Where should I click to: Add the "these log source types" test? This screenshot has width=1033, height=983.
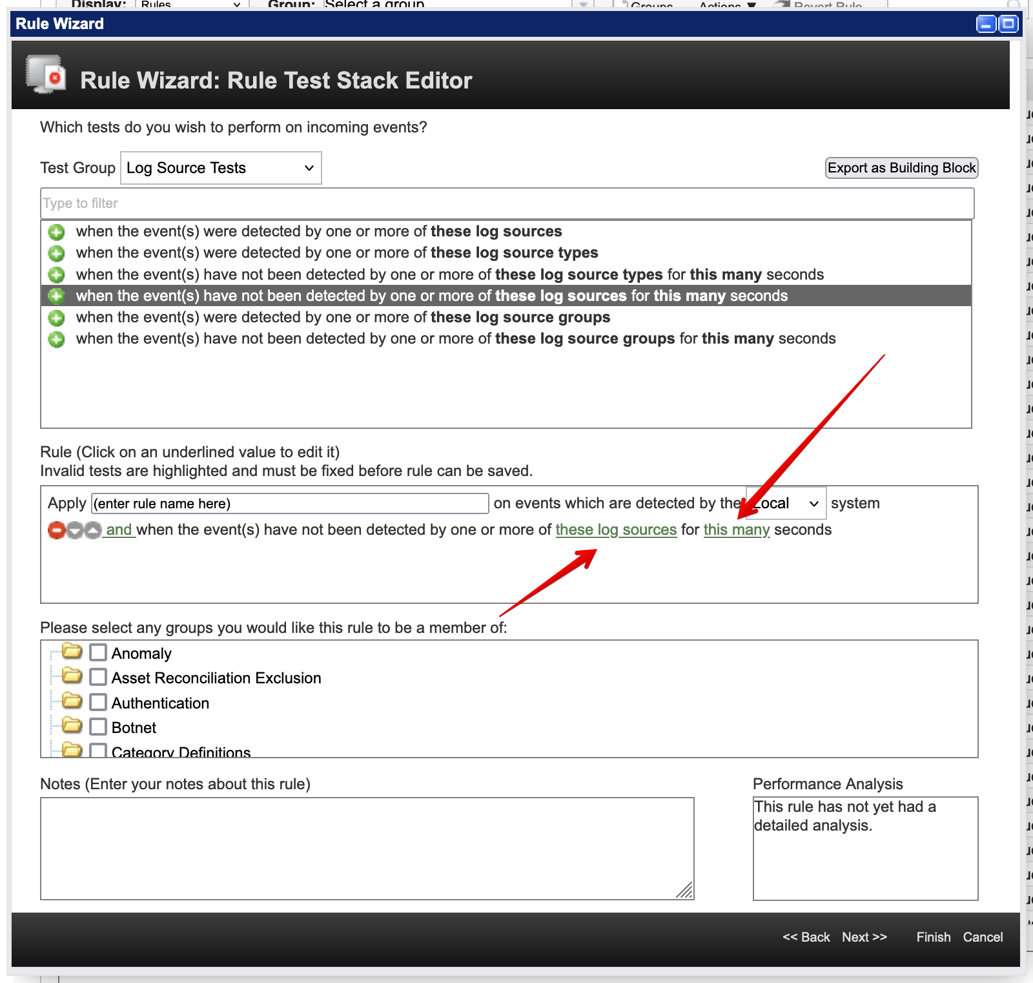[56, 253]
